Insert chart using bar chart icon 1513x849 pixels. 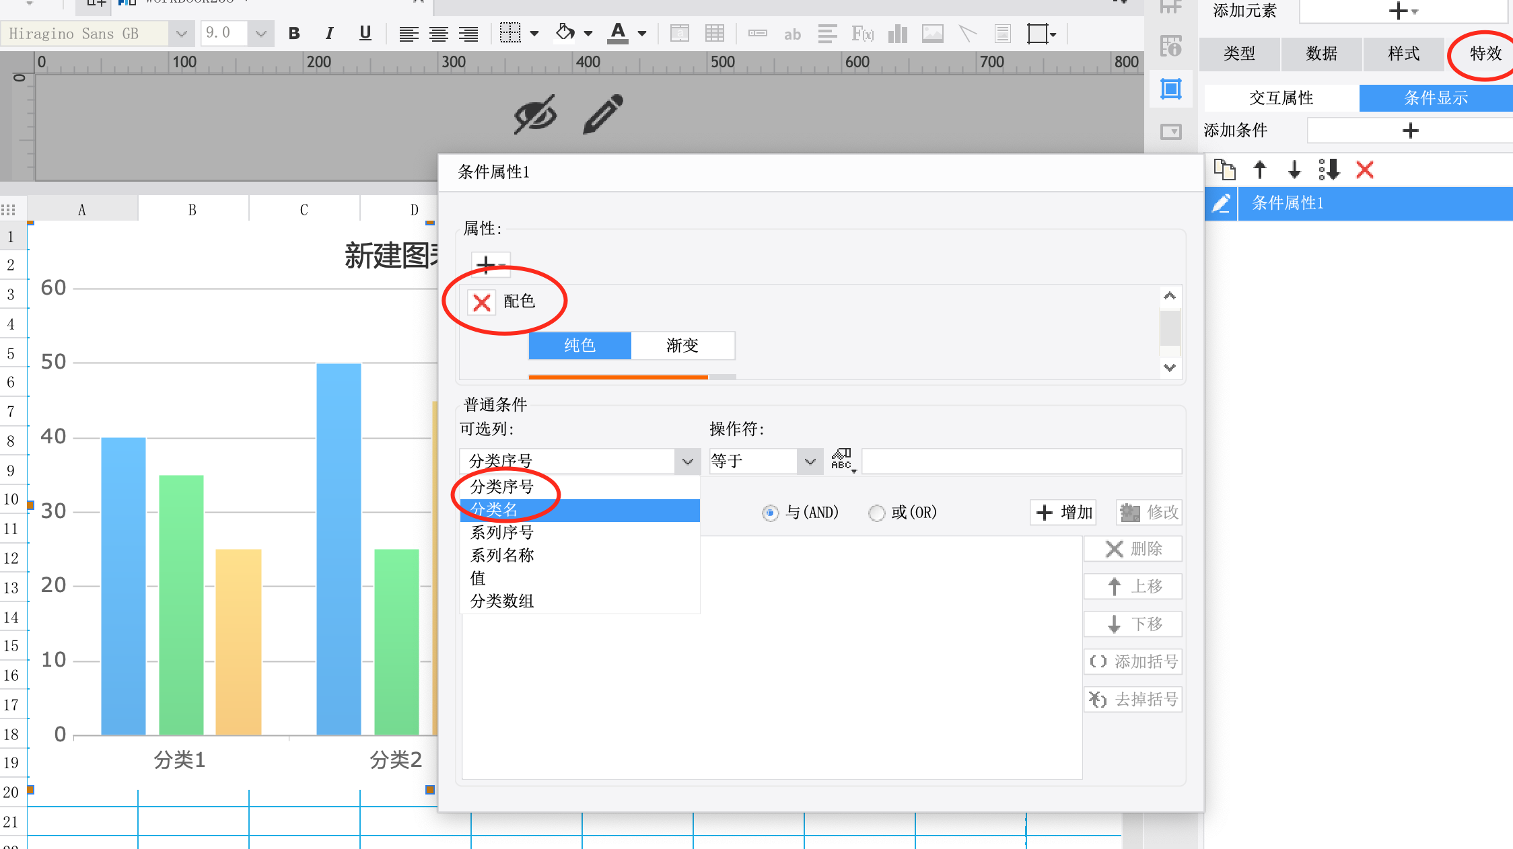(898, 34)
